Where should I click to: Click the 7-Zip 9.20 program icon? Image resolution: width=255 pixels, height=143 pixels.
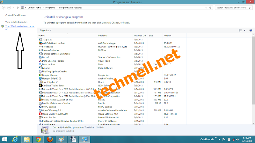point(40,39)
